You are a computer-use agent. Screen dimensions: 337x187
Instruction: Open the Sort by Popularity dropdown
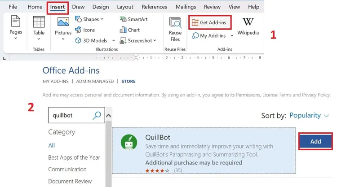pyautogui.click(x=309, y=115)
